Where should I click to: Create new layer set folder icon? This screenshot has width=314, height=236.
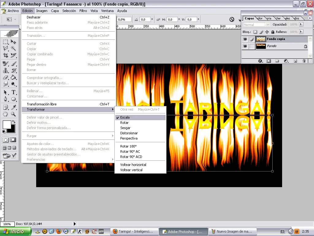[277, 61]
